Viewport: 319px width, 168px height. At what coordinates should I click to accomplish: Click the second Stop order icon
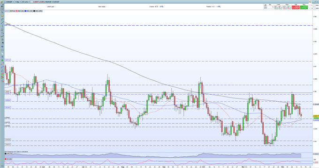[289, 7]
